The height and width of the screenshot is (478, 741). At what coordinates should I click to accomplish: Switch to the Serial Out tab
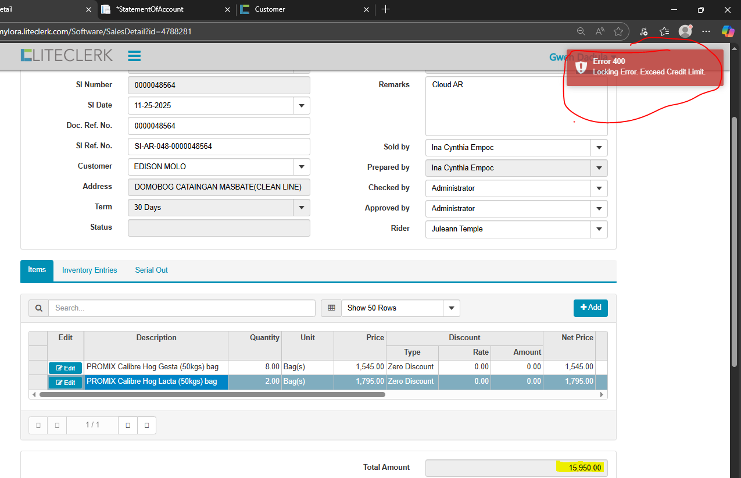151,270
